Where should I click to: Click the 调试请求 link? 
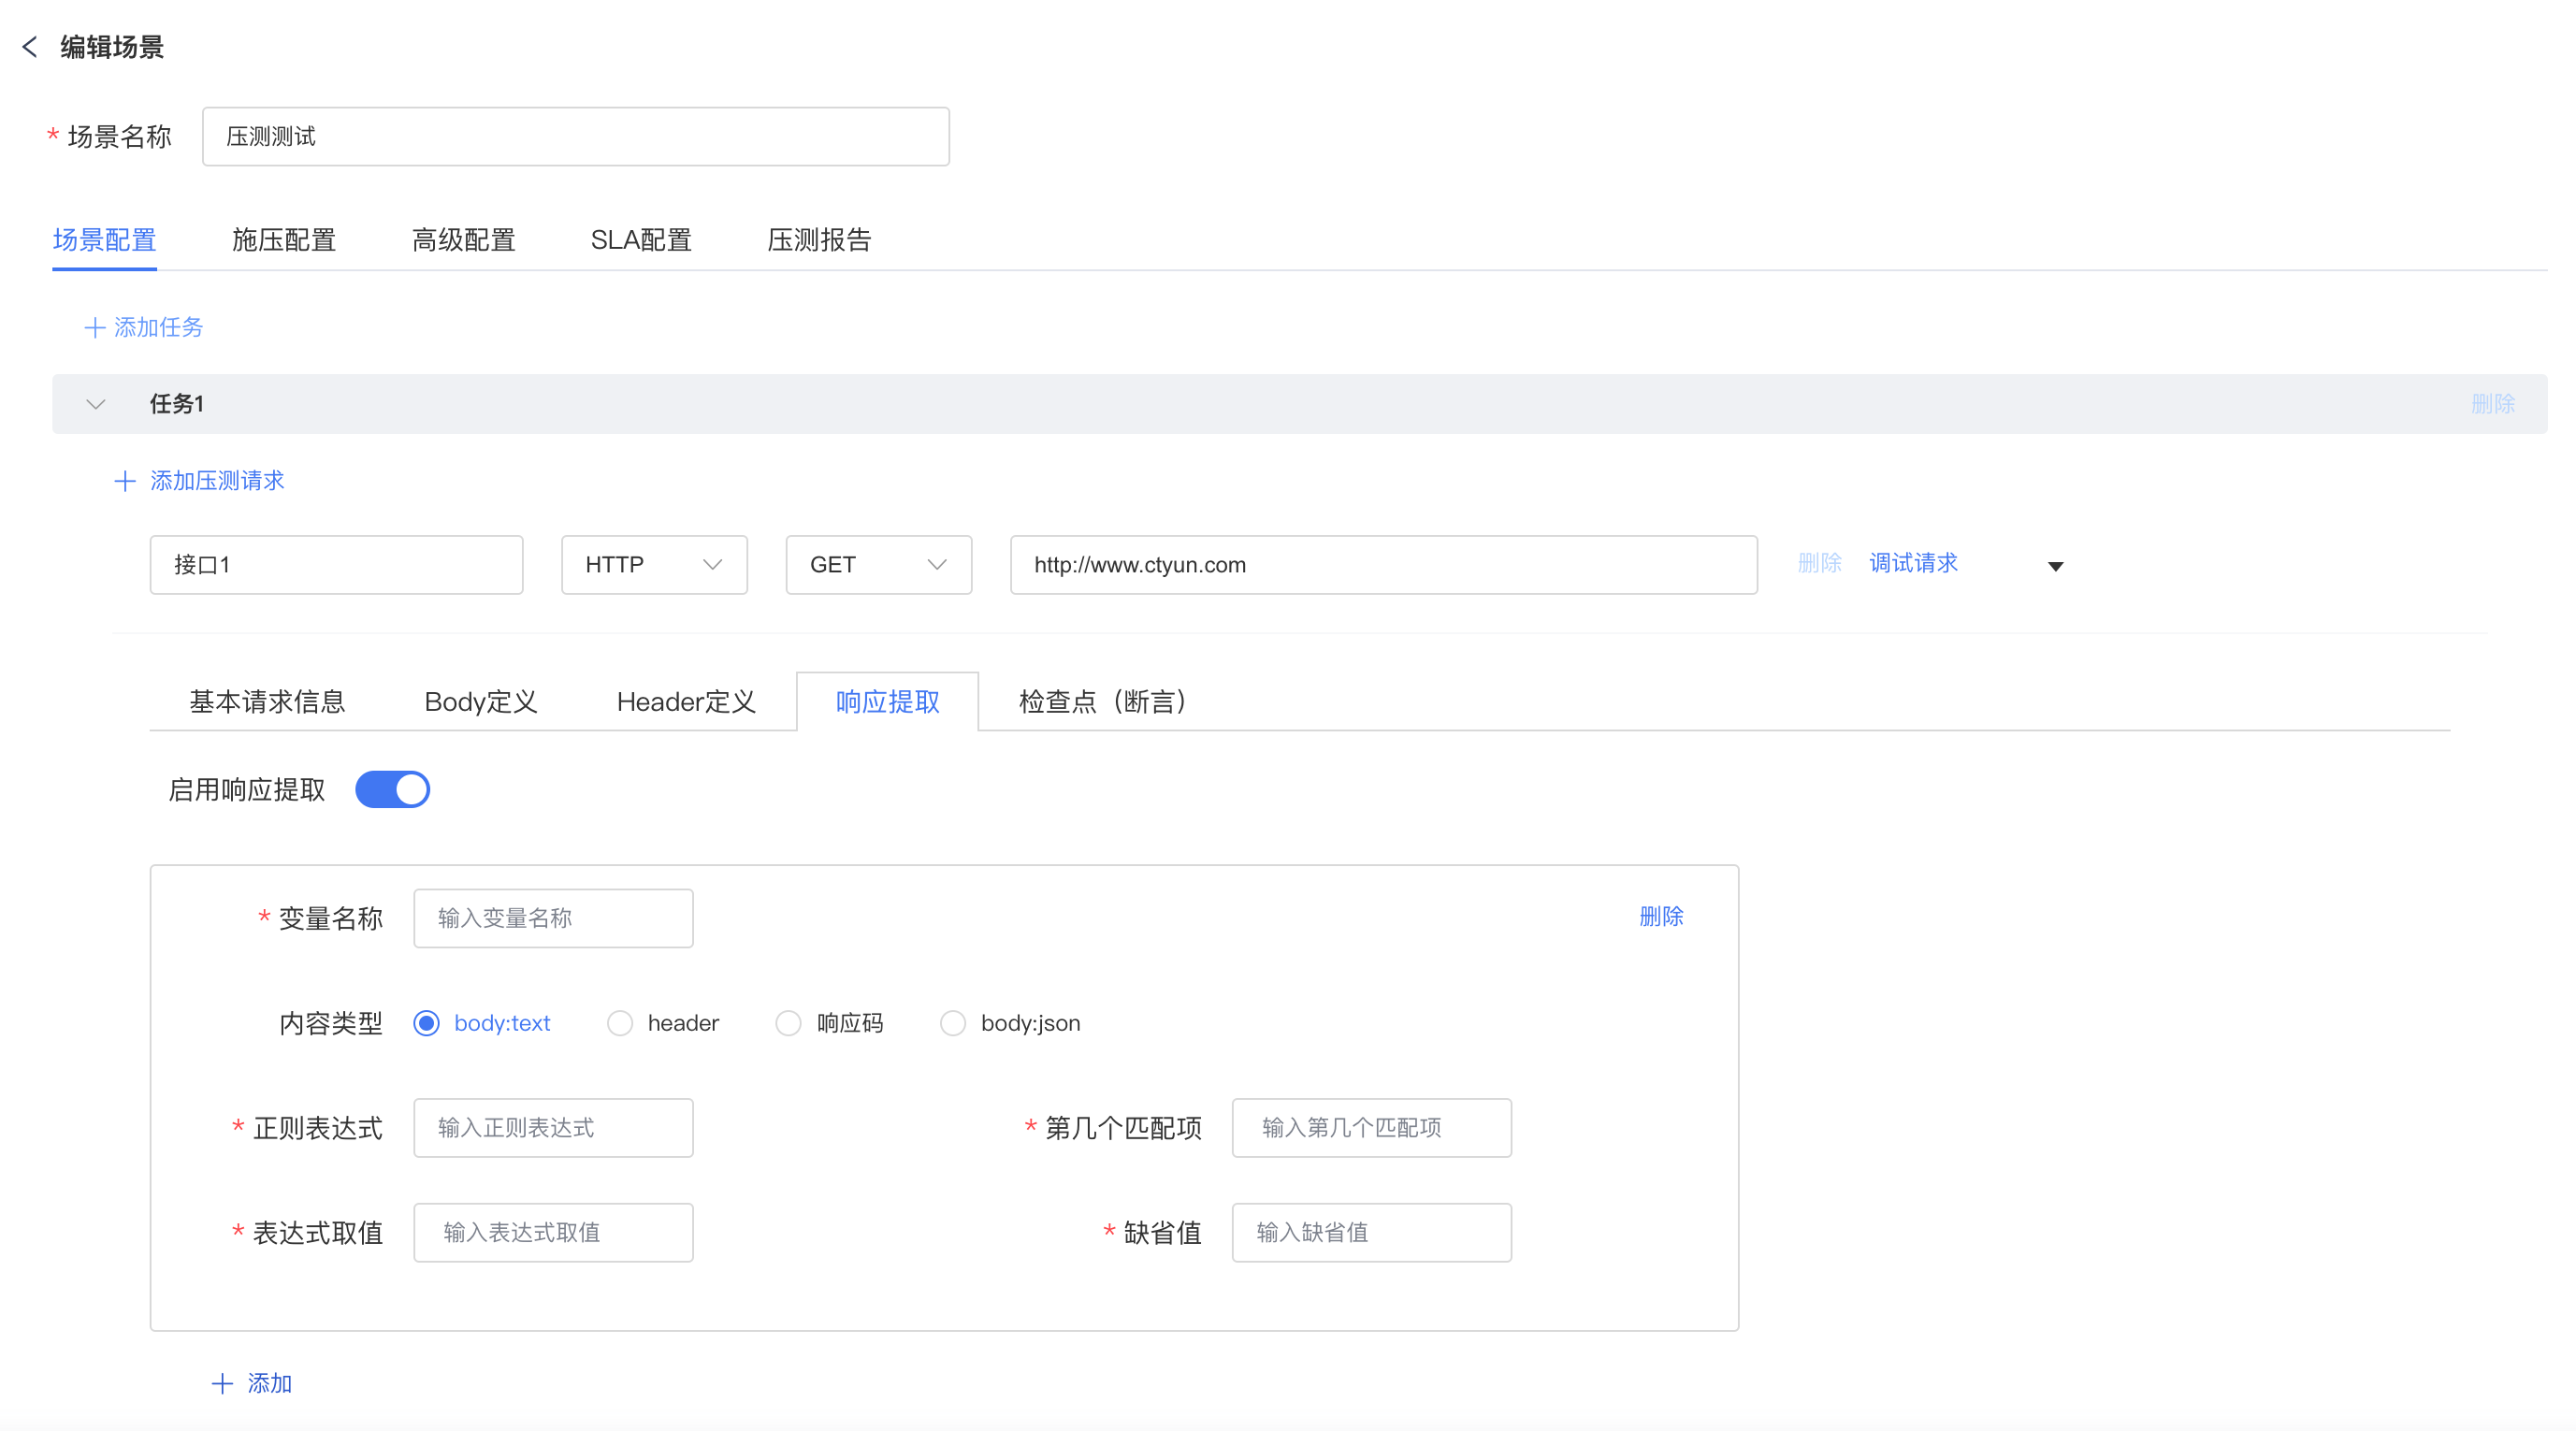click(x=1913, y=563)
